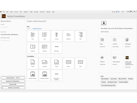Open the Help menu

(53, 12)
